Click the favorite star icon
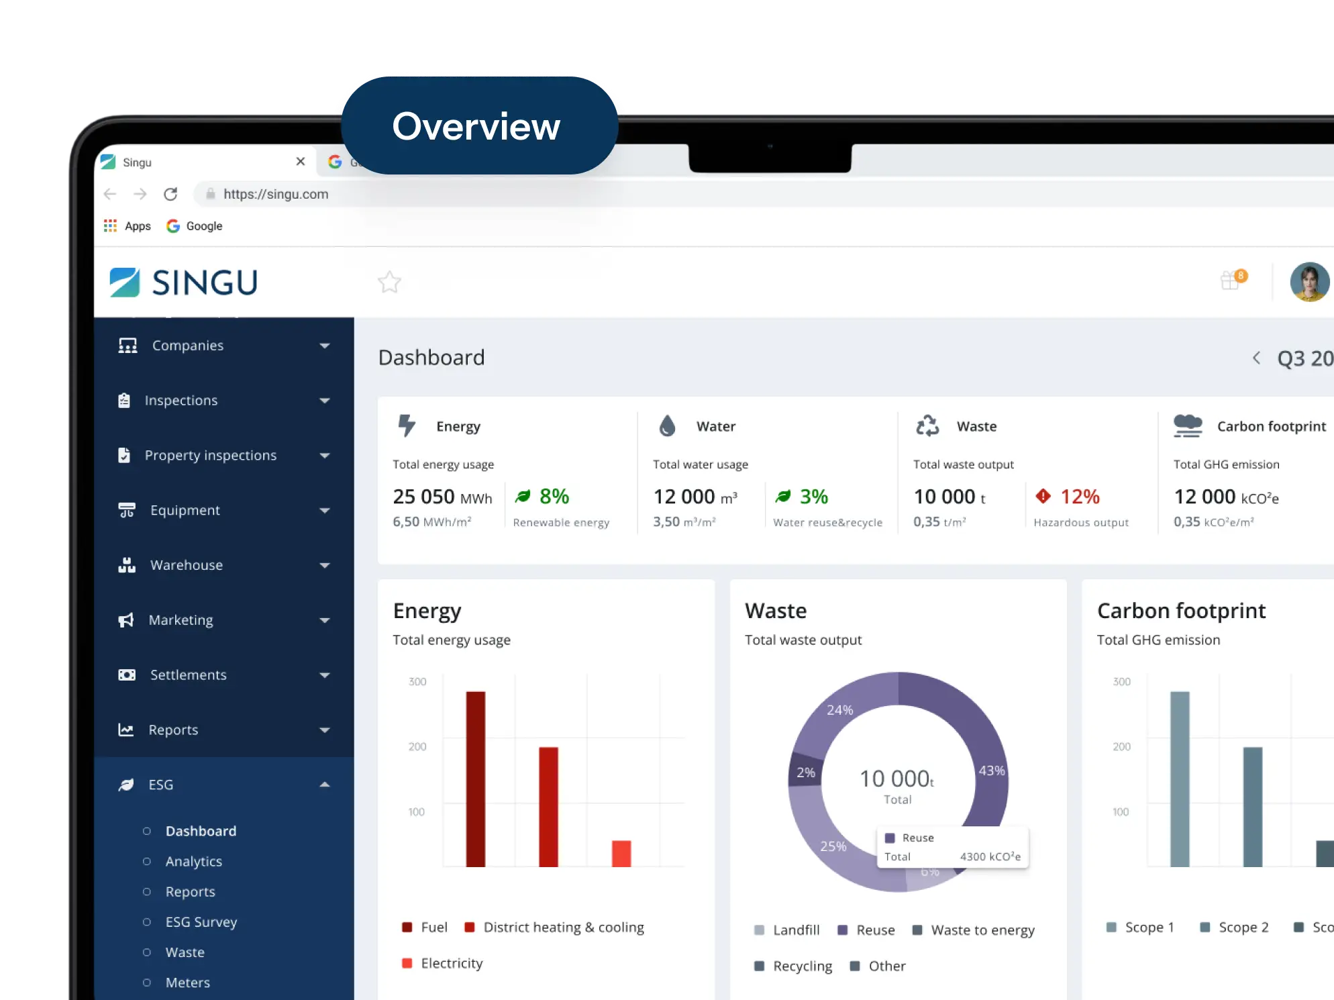The image size is (1334, 1000). 389,282
